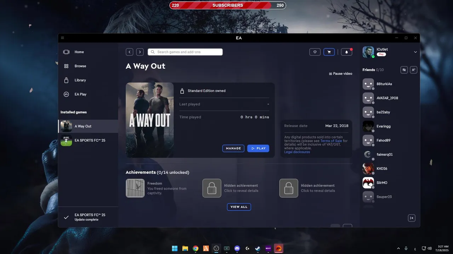Open the clock showing 3:27 AM
The width and height of the screenshot is (453, 254).
[x=443, y=248]
